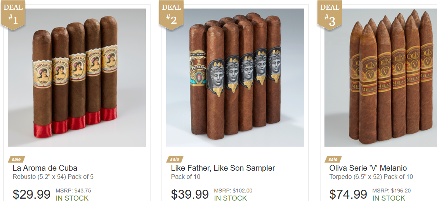
Task: Click the Pack of 10 text under Sampler
Action: click(186, 177)
